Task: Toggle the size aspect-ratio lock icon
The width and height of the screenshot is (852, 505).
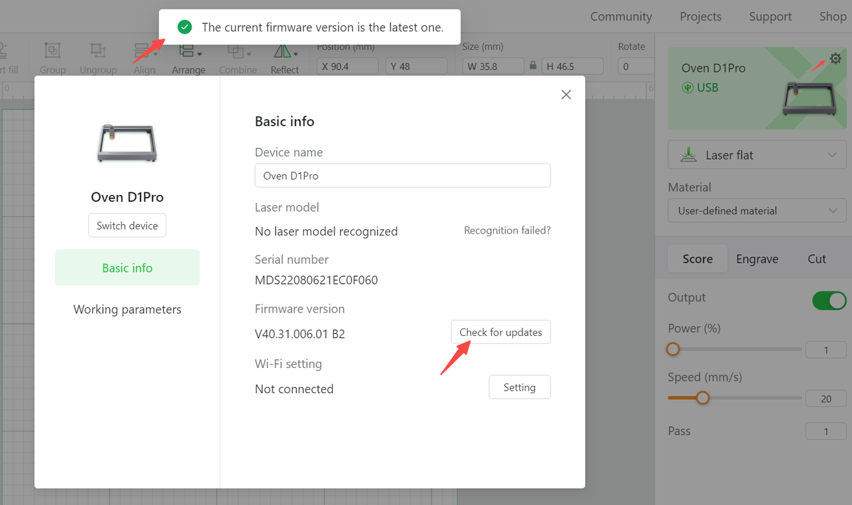Action: click(x=532, y=66)
